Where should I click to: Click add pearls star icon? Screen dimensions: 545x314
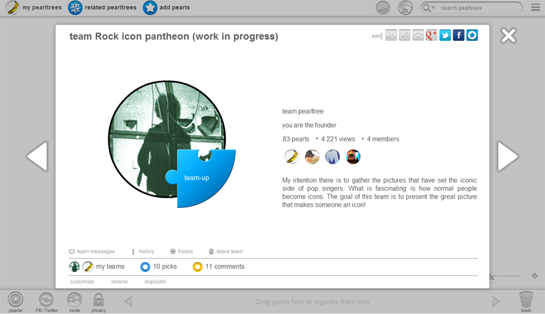click(x=150, y=7)
